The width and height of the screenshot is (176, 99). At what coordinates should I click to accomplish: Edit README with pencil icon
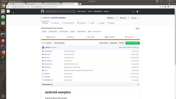pyautogui.click(x=138, y=84)
